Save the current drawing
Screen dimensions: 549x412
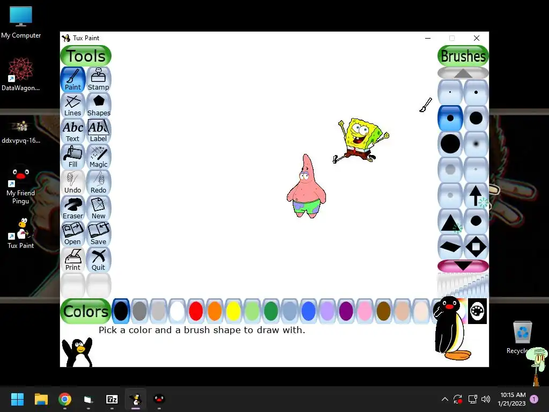tap(99, 234)
